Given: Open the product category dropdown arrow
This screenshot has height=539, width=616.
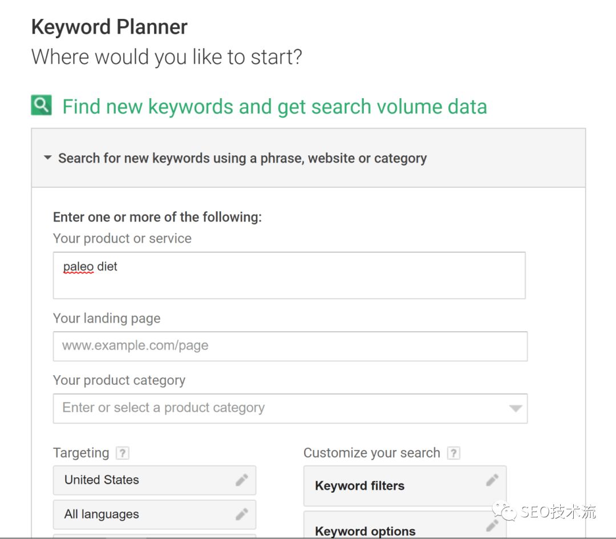Looking at the screenshot, I should 515,408.
